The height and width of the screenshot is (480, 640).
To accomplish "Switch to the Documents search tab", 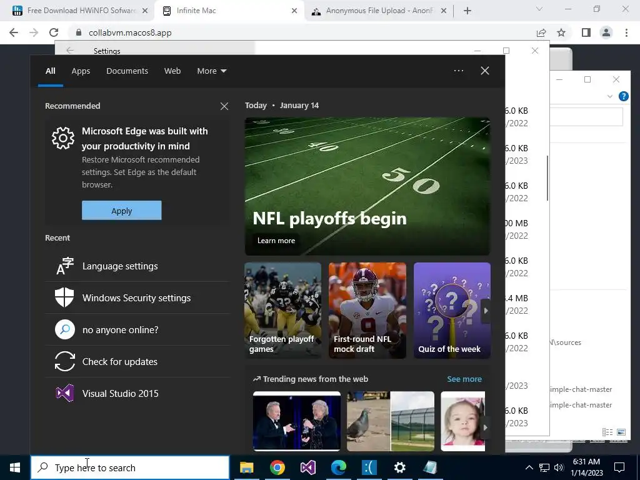I will point(127,71).
